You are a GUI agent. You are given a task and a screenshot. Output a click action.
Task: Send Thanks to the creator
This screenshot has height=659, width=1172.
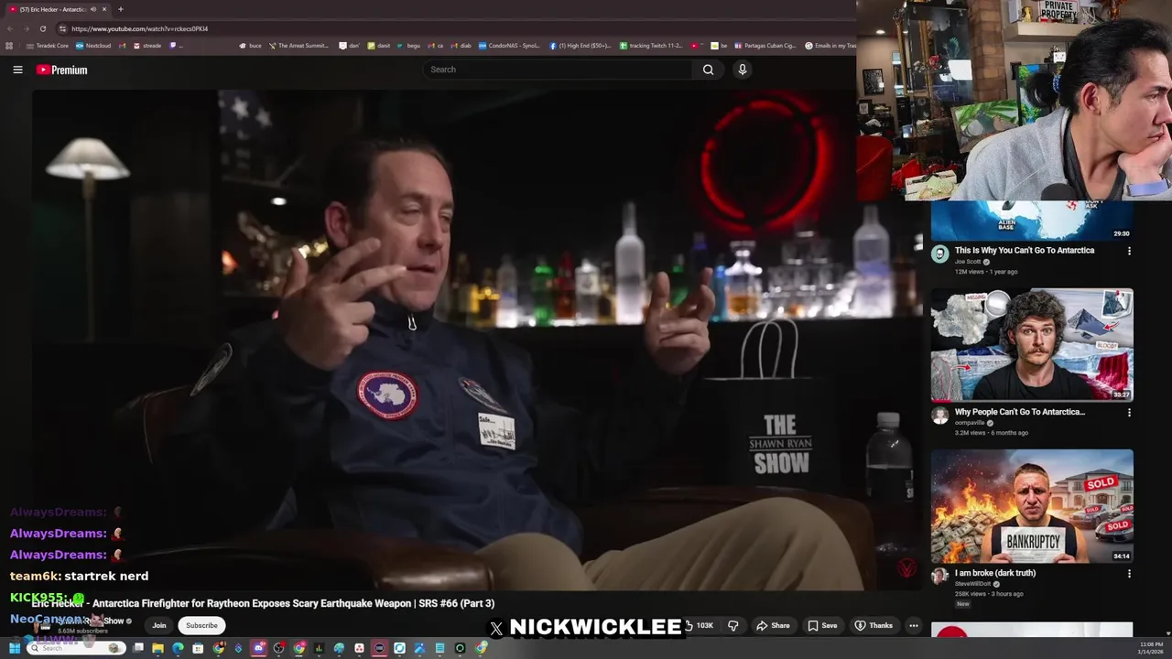pyautogui.click(x=873, y=625)
